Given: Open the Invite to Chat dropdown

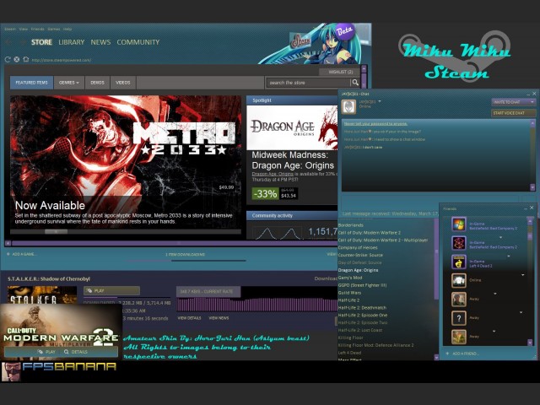Looking at the screenshot, I should click(513, 102).
